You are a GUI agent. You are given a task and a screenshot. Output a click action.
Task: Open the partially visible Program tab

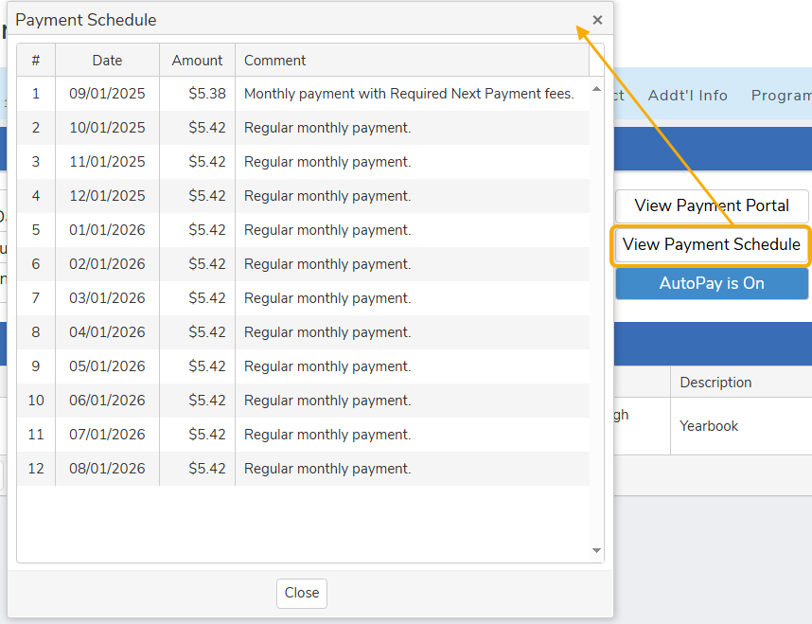click(x=782, y=96)
